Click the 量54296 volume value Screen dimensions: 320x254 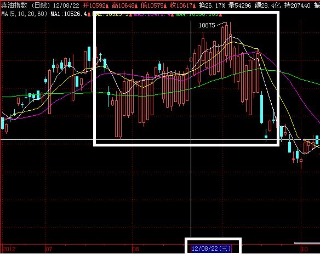point(239,5)
